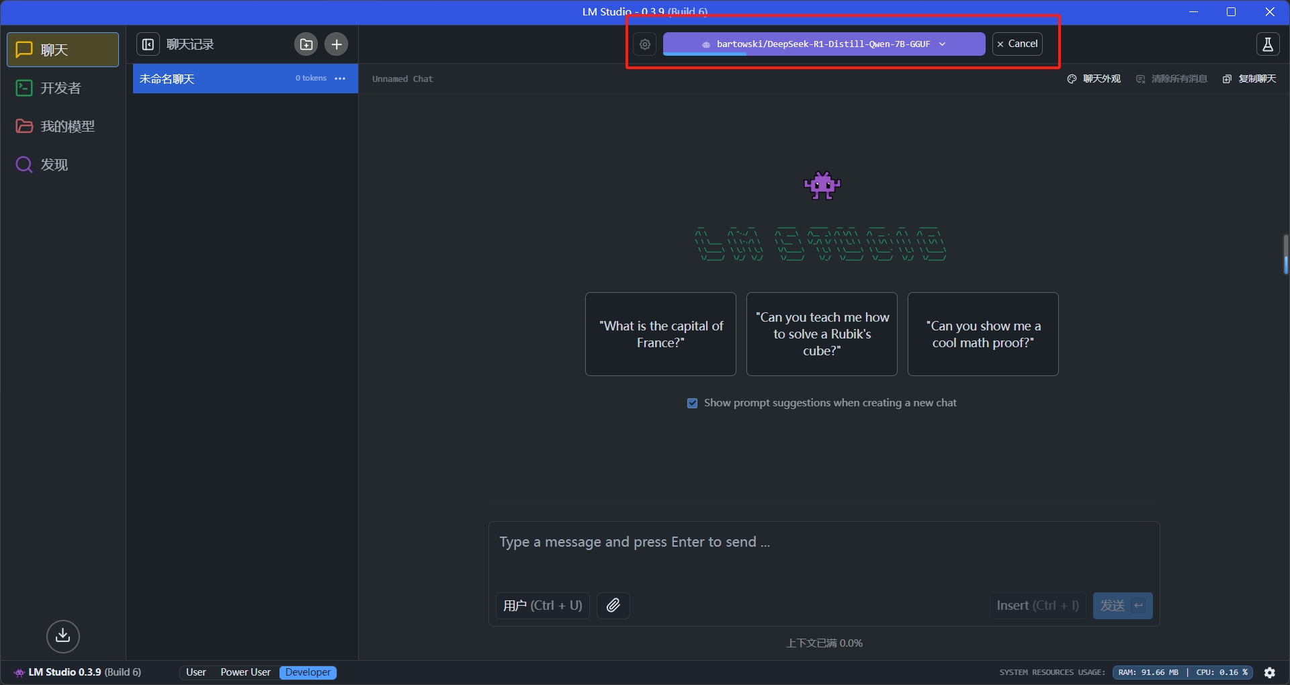Choose "What is the capital of France?" suggestion

click(660, 334)
